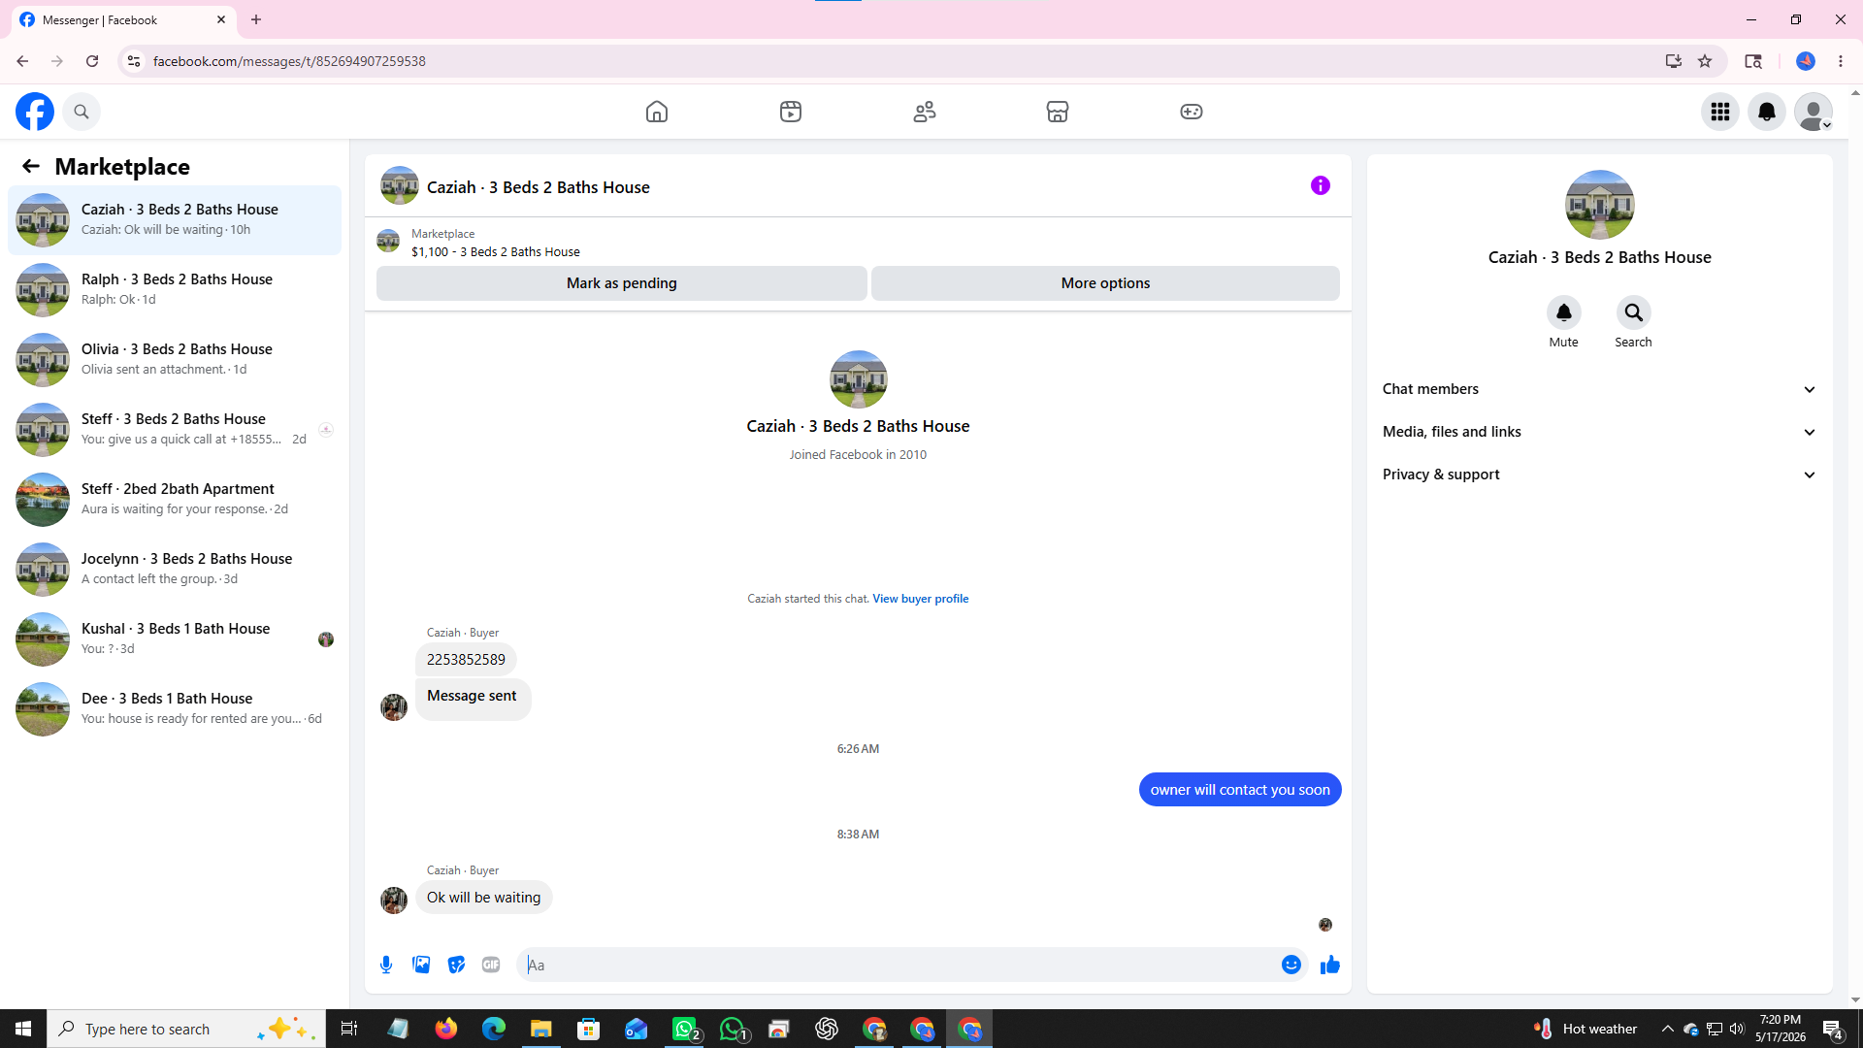The image size is (1863, 1048).
Task: Choose a sticker
Action: tap(456, 965)
